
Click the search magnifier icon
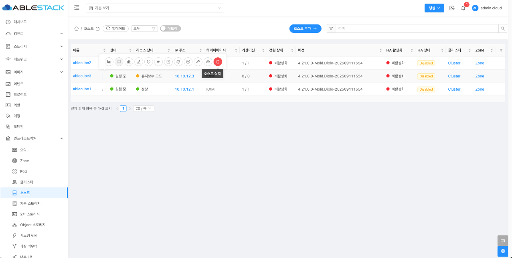[502, 28]
